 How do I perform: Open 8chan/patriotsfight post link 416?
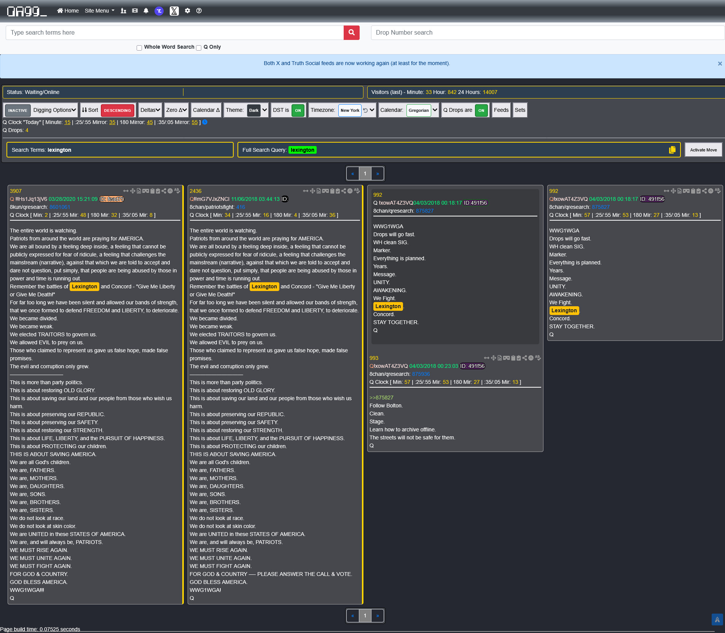[x=241, y=207]
